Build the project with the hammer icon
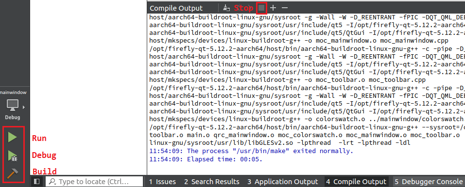Screen dimensions: 465x187 (13, 173)
